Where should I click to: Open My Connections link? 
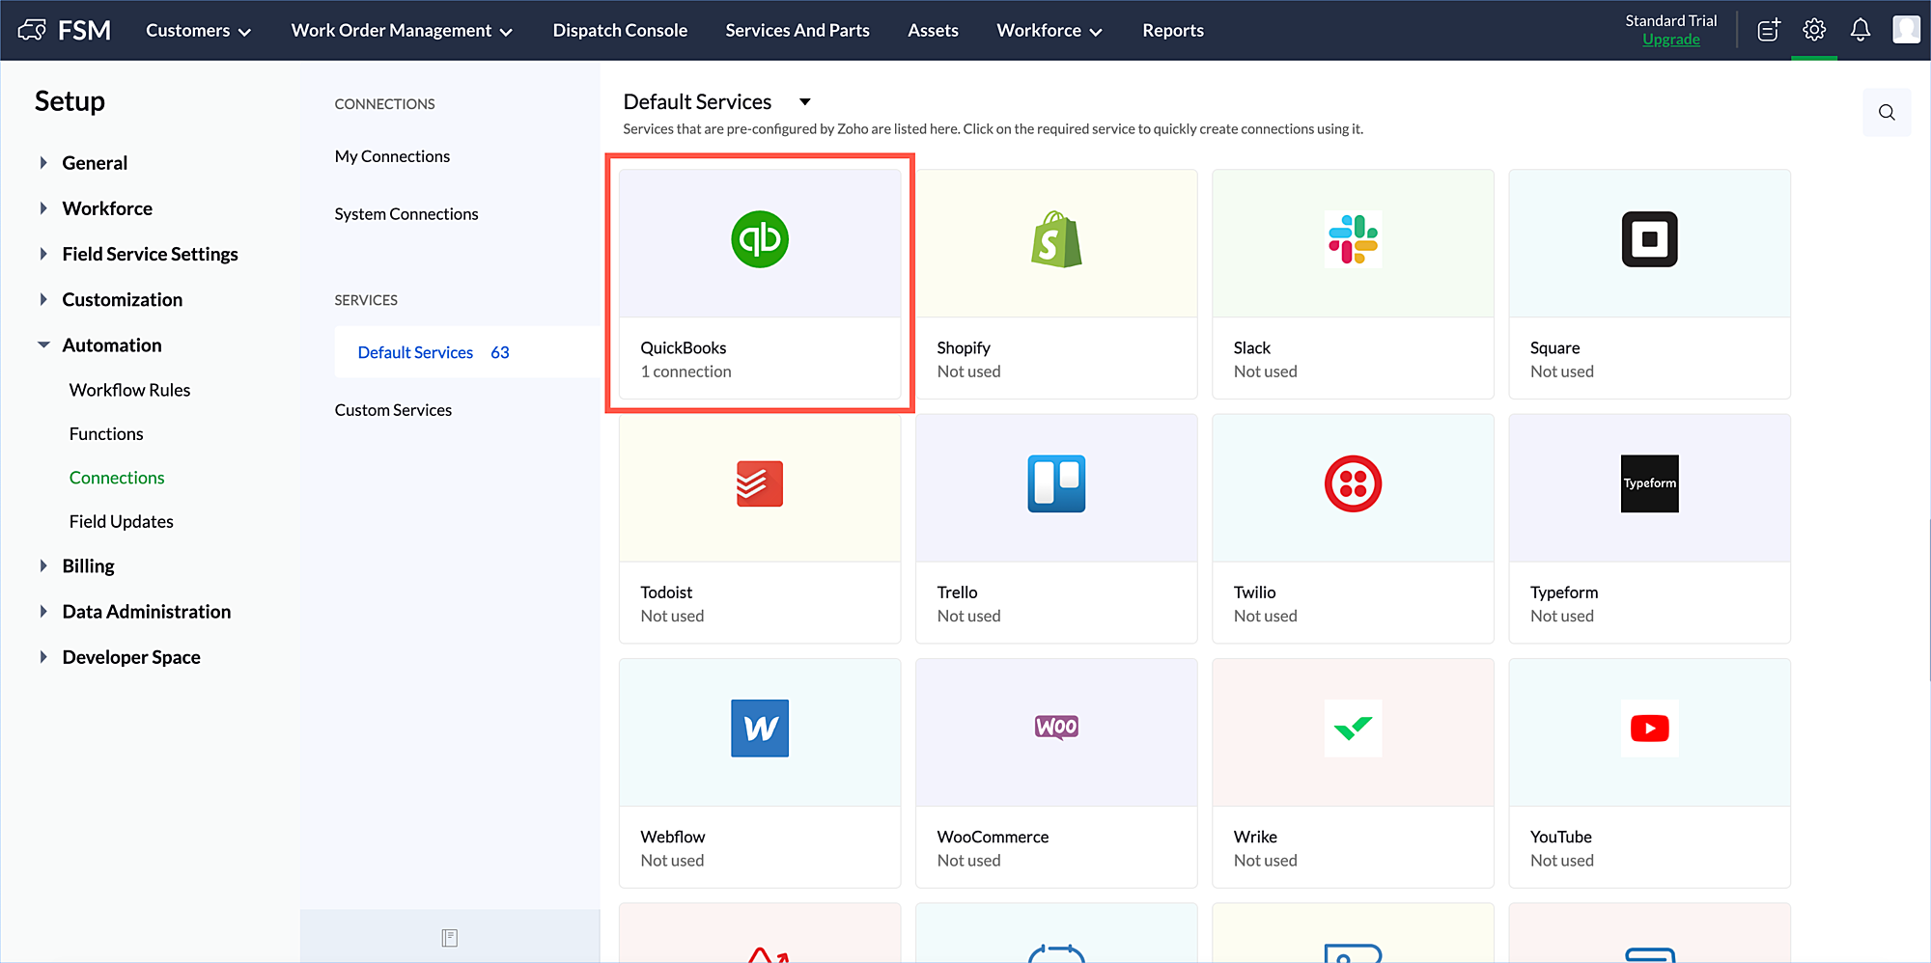(x=392, y=156)
